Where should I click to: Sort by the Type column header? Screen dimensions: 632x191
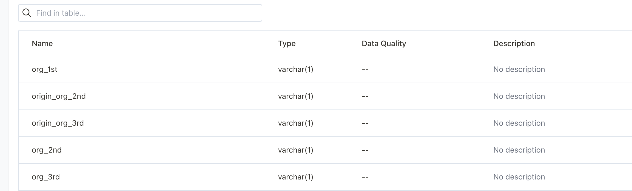click(287, 43)
